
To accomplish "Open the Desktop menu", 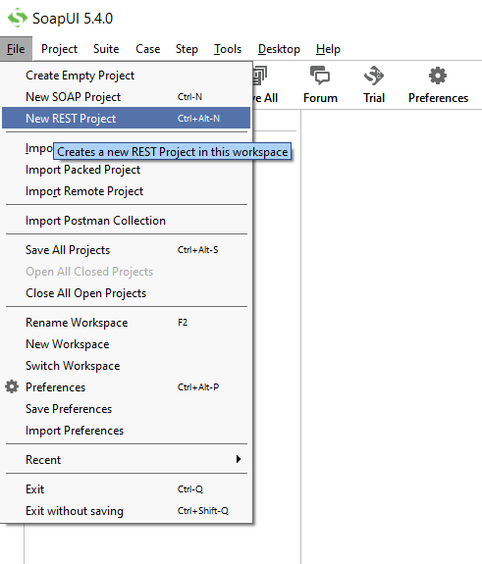I will pos(279,49).
